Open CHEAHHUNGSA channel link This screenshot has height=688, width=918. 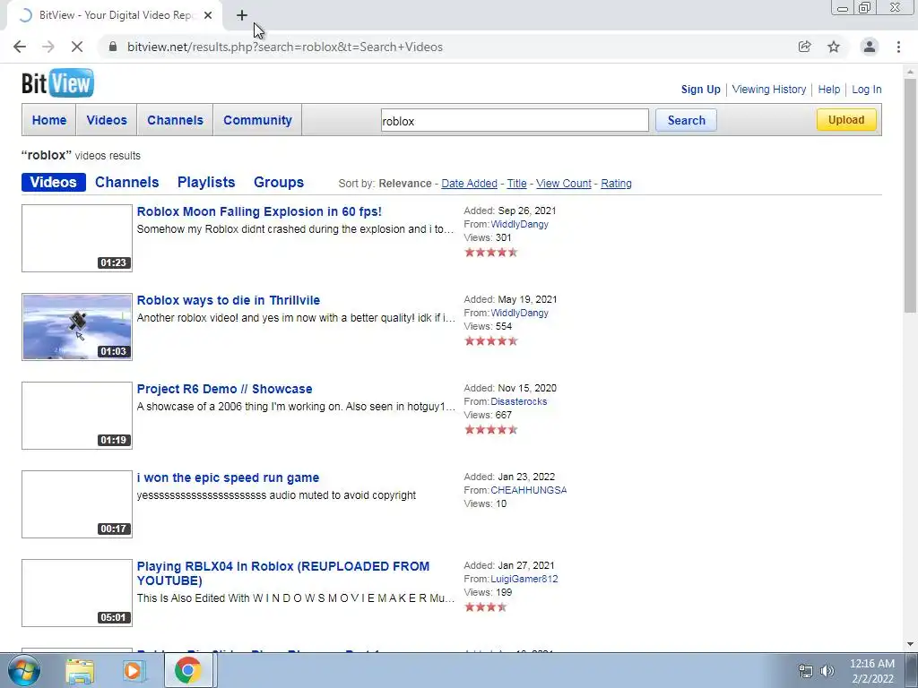[529, 490]
